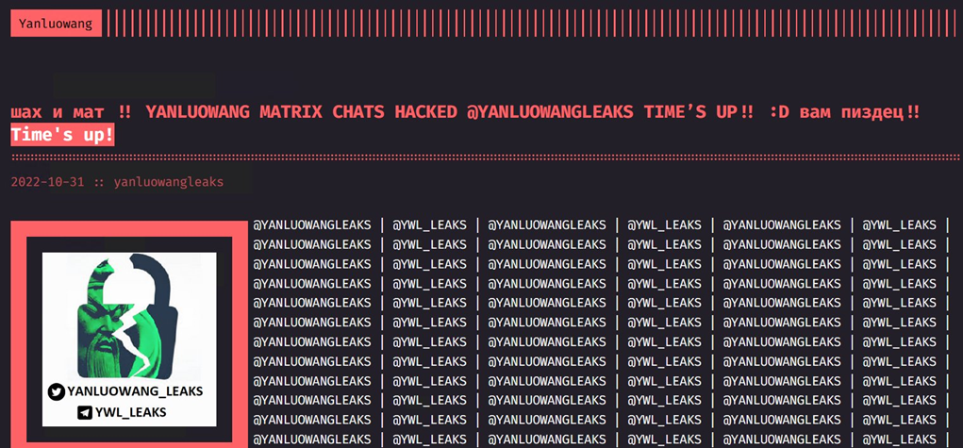The image size is (963, 448).
Task: Click the dark redacted bar above the headline
Action: coord(132,85)
